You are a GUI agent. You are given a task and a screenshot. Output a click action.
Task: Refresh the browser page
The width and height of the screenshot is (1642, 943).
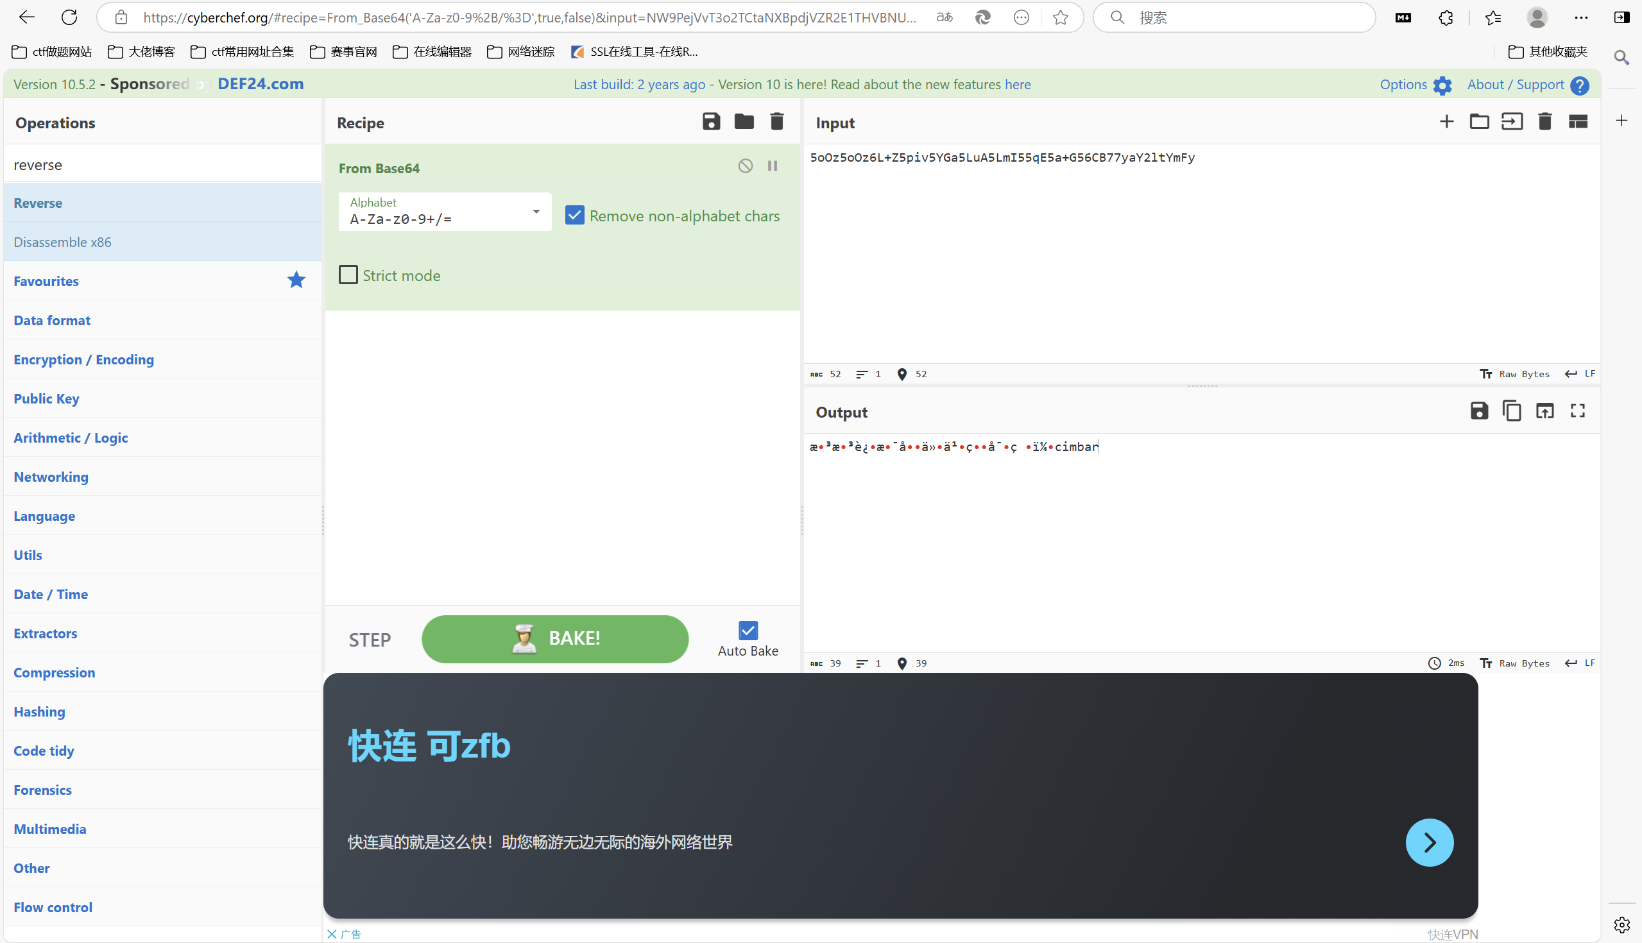point(69,17)
